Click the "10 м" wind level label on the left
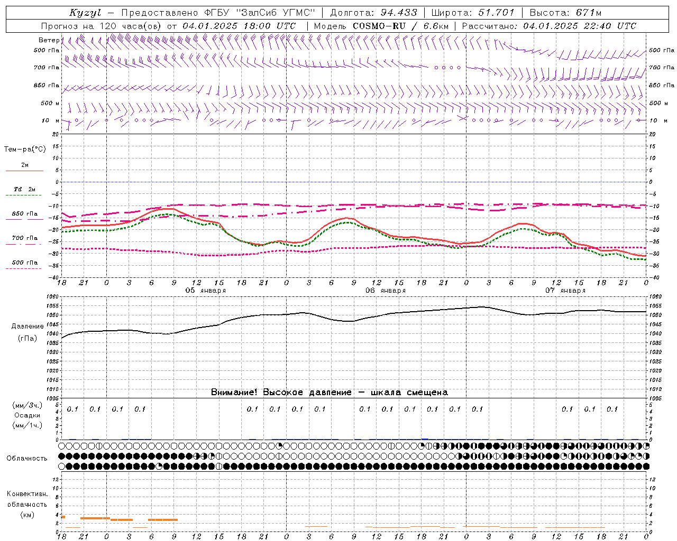The height and width of the screenshot is (541, 677). (x=51, y=120)
